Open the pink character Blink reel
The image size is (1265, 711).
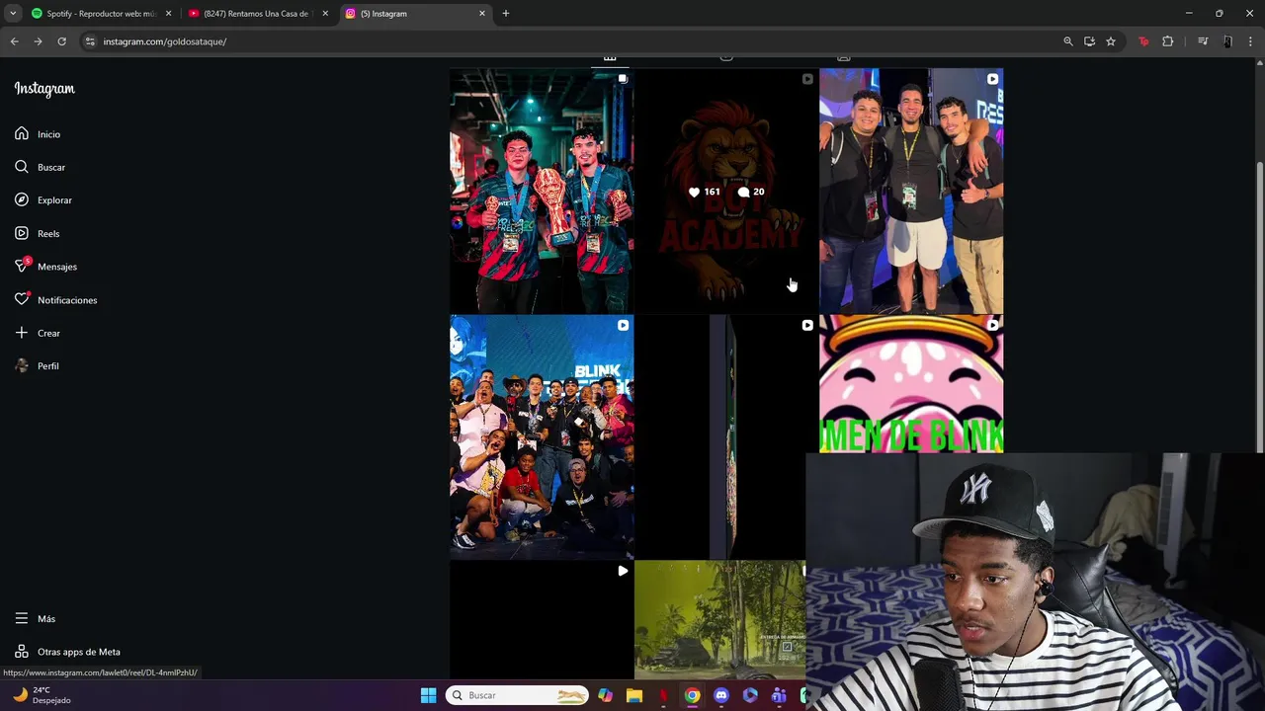pos(911,384)
